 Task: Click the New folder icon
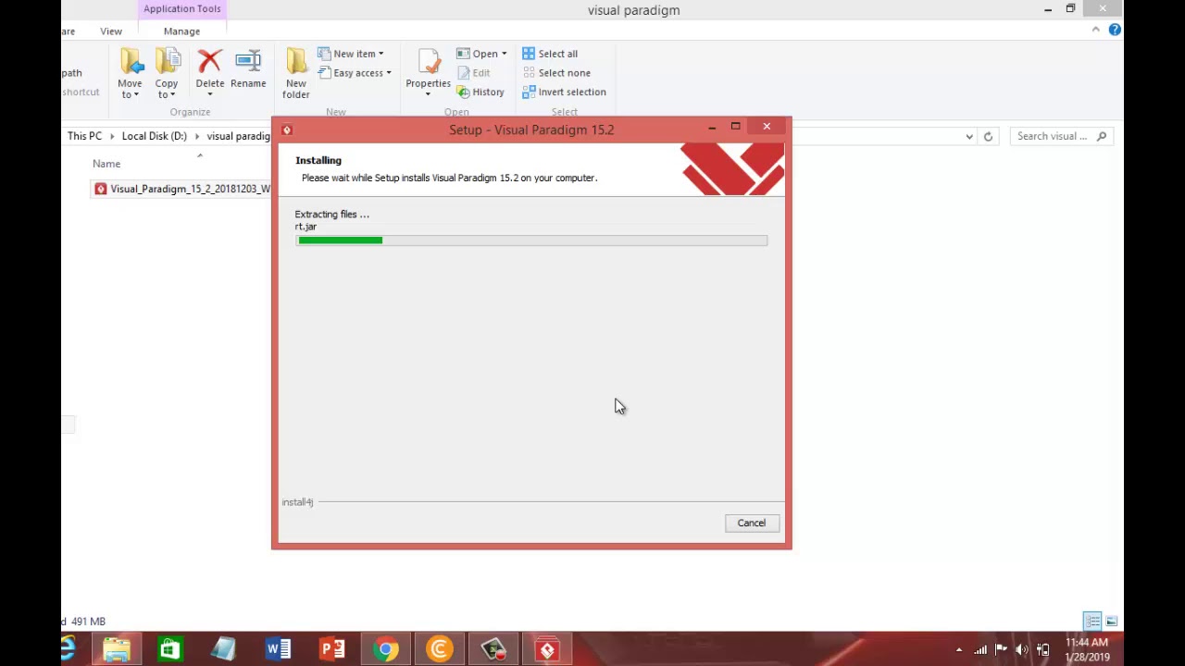[x=296, y=62]
